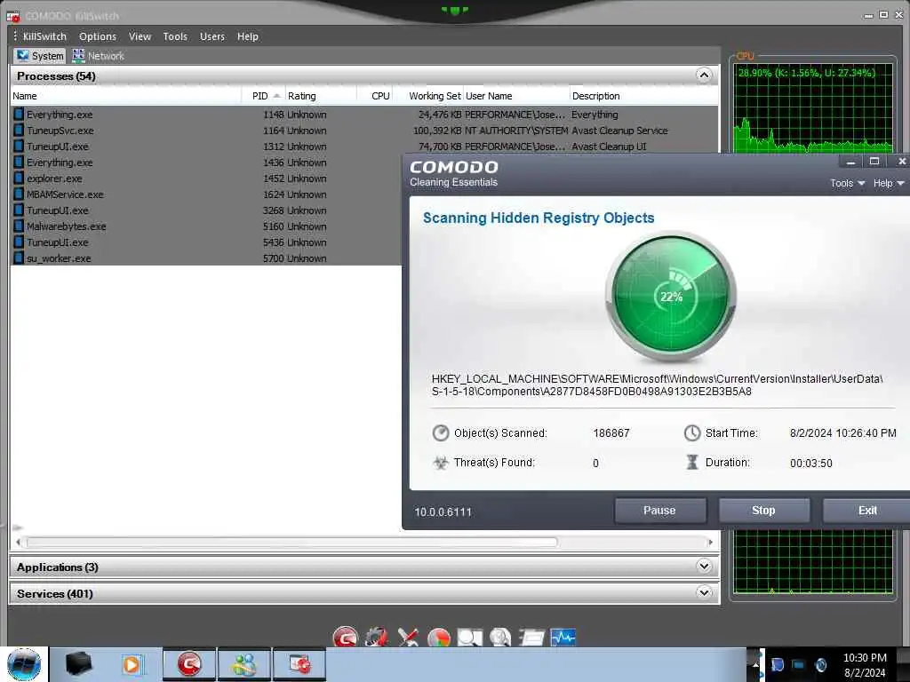This screenshot has height=682, width=910.
Task: Click the red Comodo C icon in KillSwitch dock
Action: pos(346,638)
